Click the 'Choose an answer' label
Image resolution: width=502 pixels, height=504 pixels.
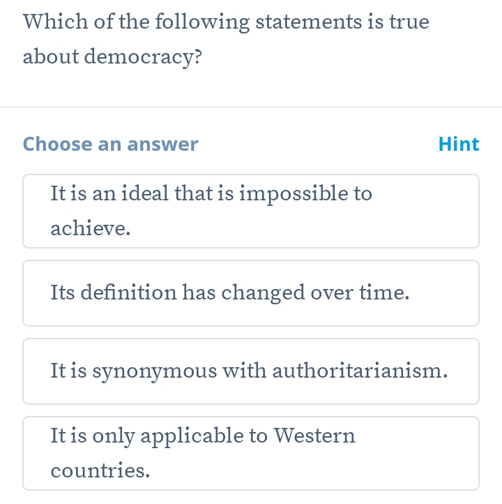click(110, 144)
